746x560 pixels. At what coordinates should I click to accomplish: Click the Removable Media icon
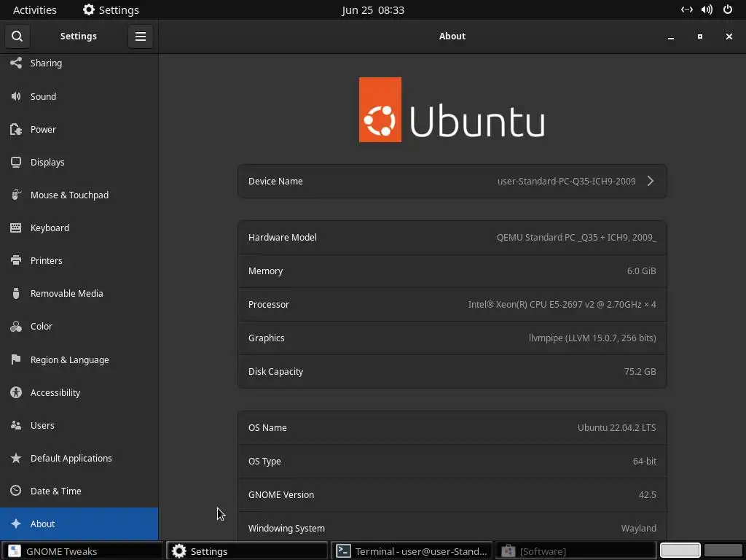16,293
